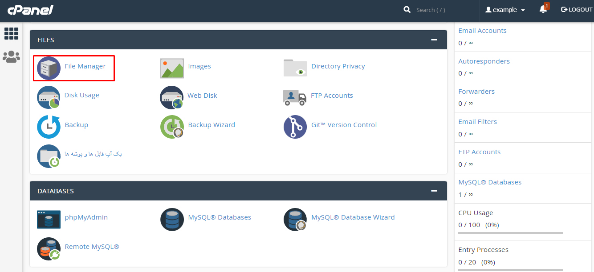Open the Backup clock icon
The width and height of the screenshot is (594, 272).
pyautogui.click(x=49, y=127)
